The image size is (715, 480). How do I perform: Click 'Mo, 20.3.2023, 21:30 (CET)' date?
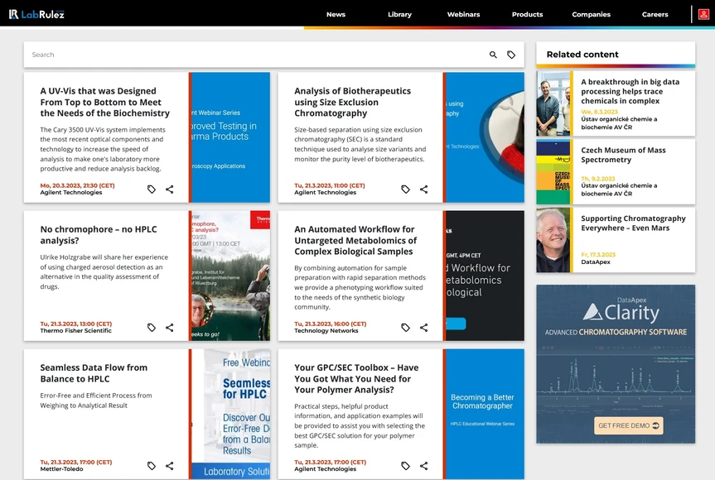77,185
